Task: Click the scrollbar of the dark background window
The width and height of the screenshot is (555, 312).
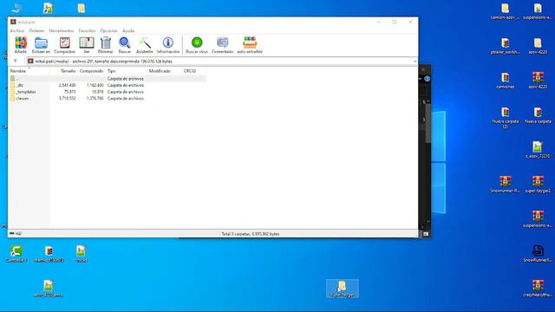Action: 428,124
